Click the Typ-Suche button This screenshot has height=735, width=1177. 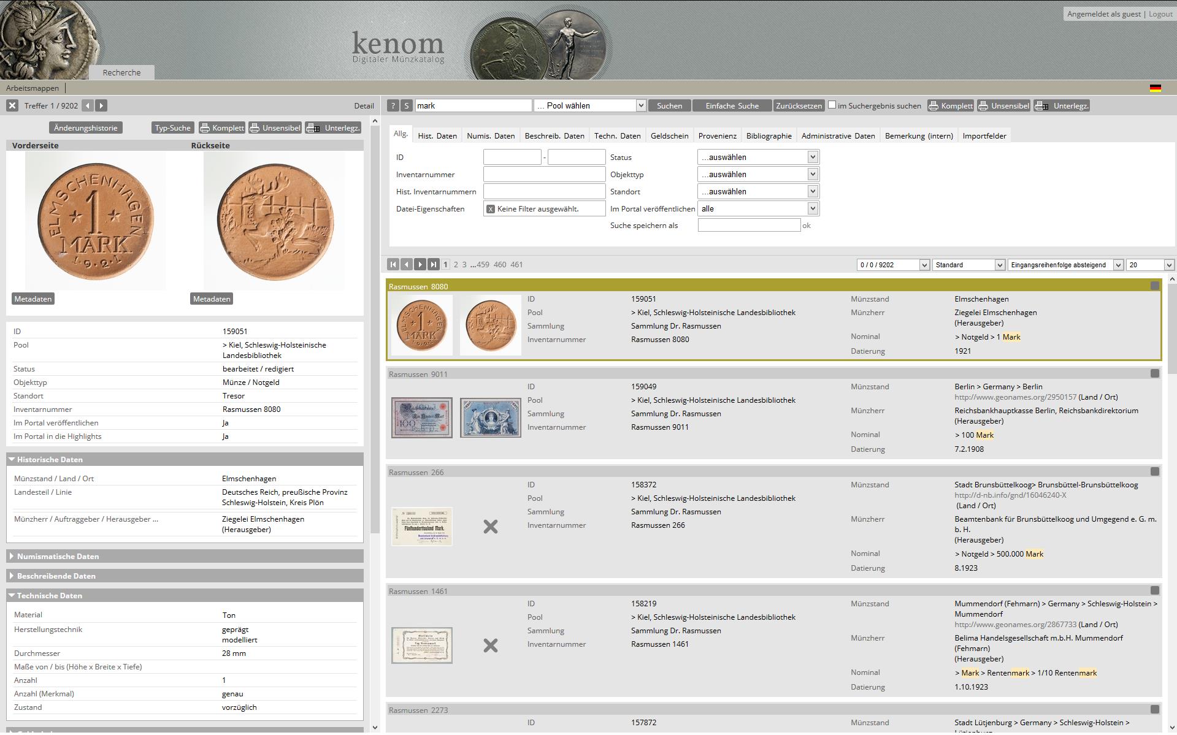tap(172, 128)
